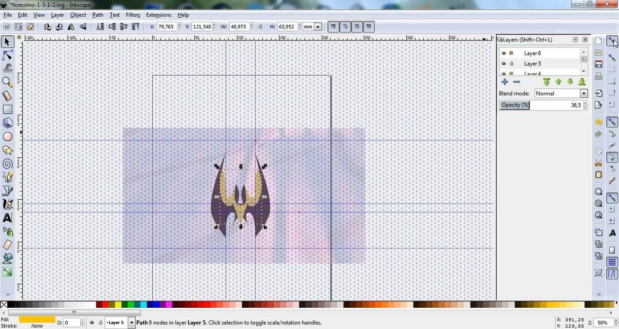Lock Layer 5 via its lock icon
The image size is (619, 329).
511,64
